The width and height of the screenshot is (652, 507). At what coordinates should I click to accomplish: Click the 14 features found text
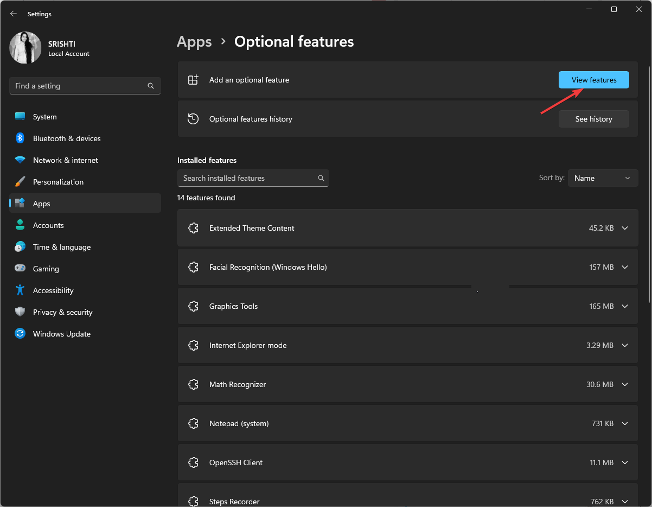pos(206,198)
